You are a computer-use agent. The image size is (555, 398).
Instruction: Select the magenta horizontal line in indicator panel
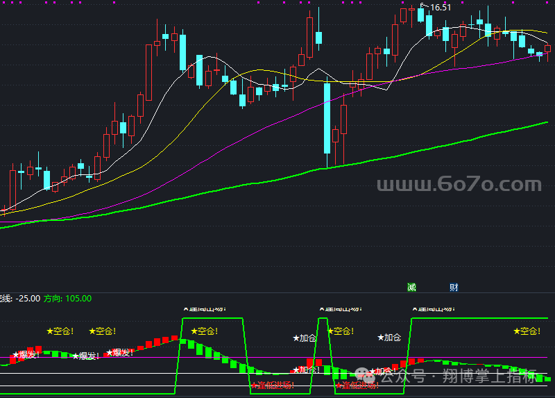(x=139, y=358)
